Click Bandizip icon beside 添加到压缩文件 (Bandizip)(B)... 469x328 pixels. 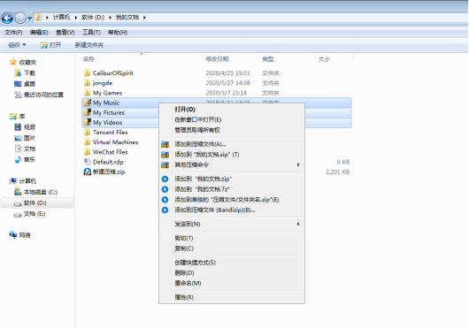(165, 210)
